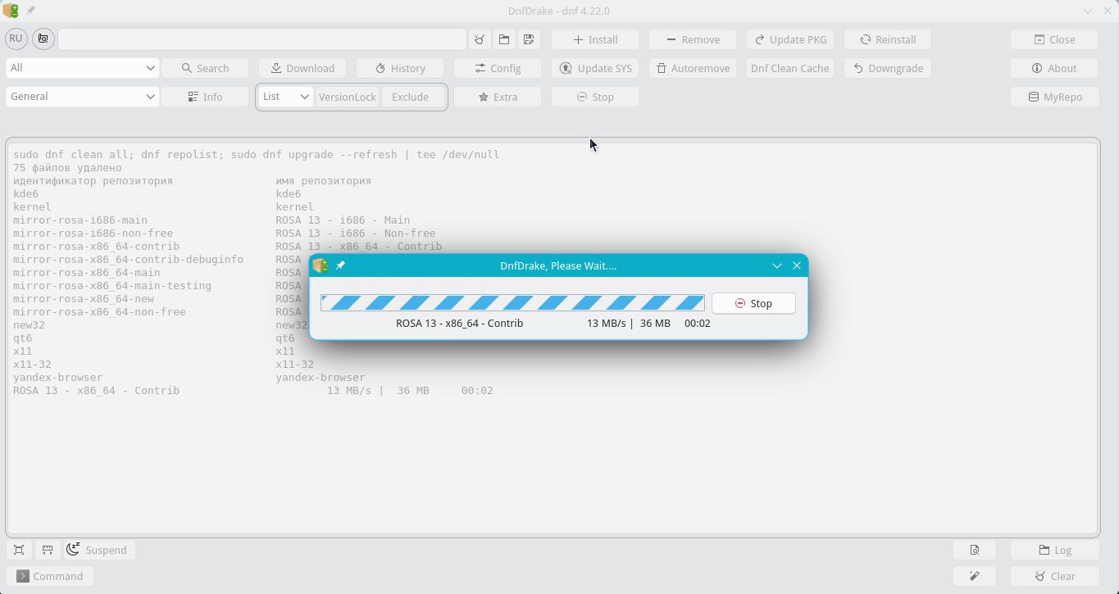Open the About button
Viewport: 1119px width, 594px height.
1054,68
